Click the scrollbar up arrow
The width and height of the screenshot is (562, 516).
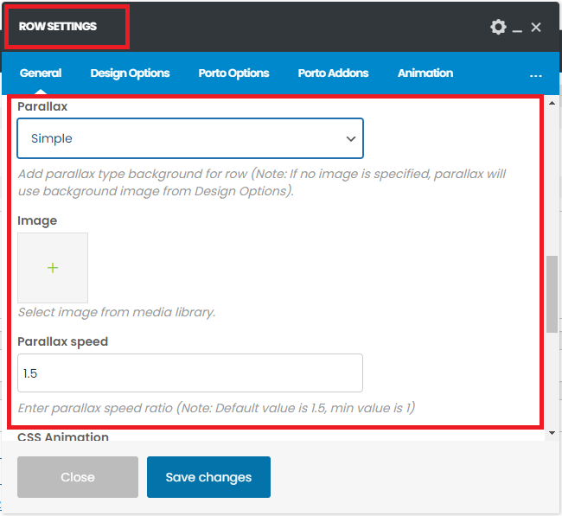(x=552, y=103)
